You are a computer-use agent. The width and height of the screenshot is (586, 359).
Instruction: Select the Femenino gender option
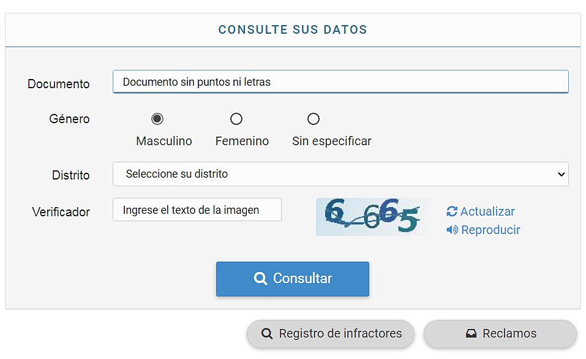point(236,119)
